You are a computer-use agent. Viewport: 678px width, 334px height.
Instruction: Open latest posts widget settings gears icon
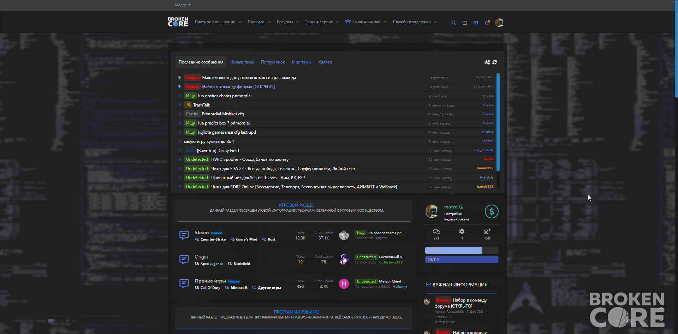(487, 62)
